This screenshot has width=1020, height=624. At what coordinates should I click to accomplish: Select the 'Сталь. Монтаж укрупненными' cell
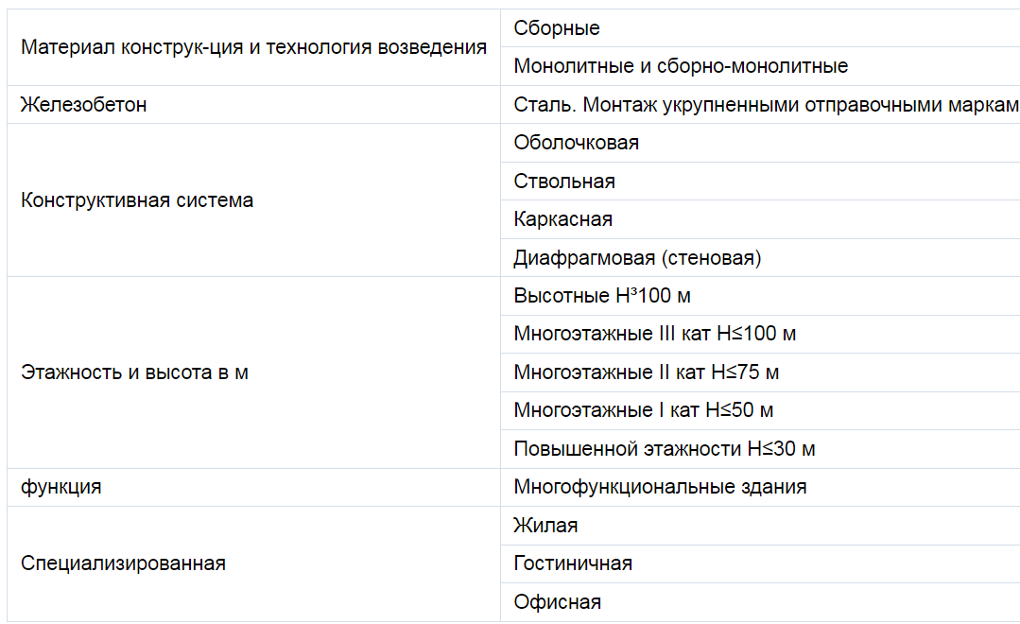760,104
